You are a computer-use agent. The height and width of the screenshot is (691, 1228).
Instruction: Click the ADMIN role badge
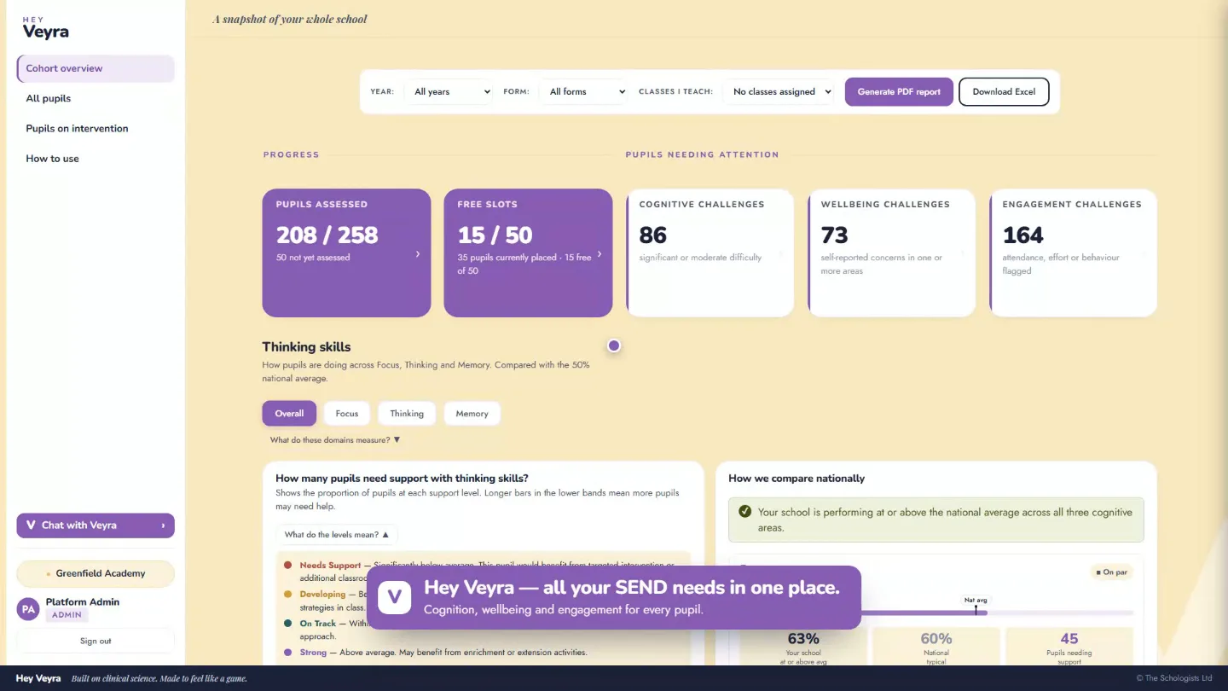pos(67,615)
